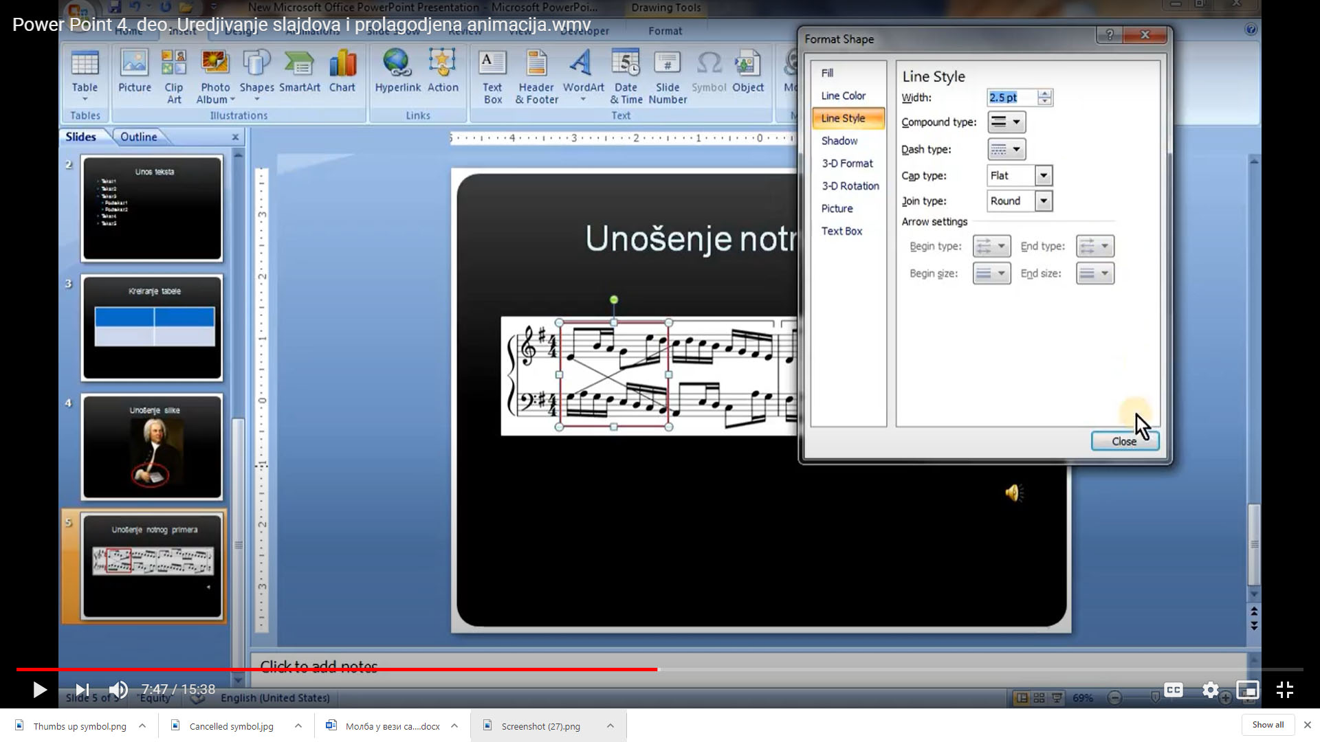The image size is (1320, 742).
Task: Expand Join type combo box
Action: click(1044, 201)
